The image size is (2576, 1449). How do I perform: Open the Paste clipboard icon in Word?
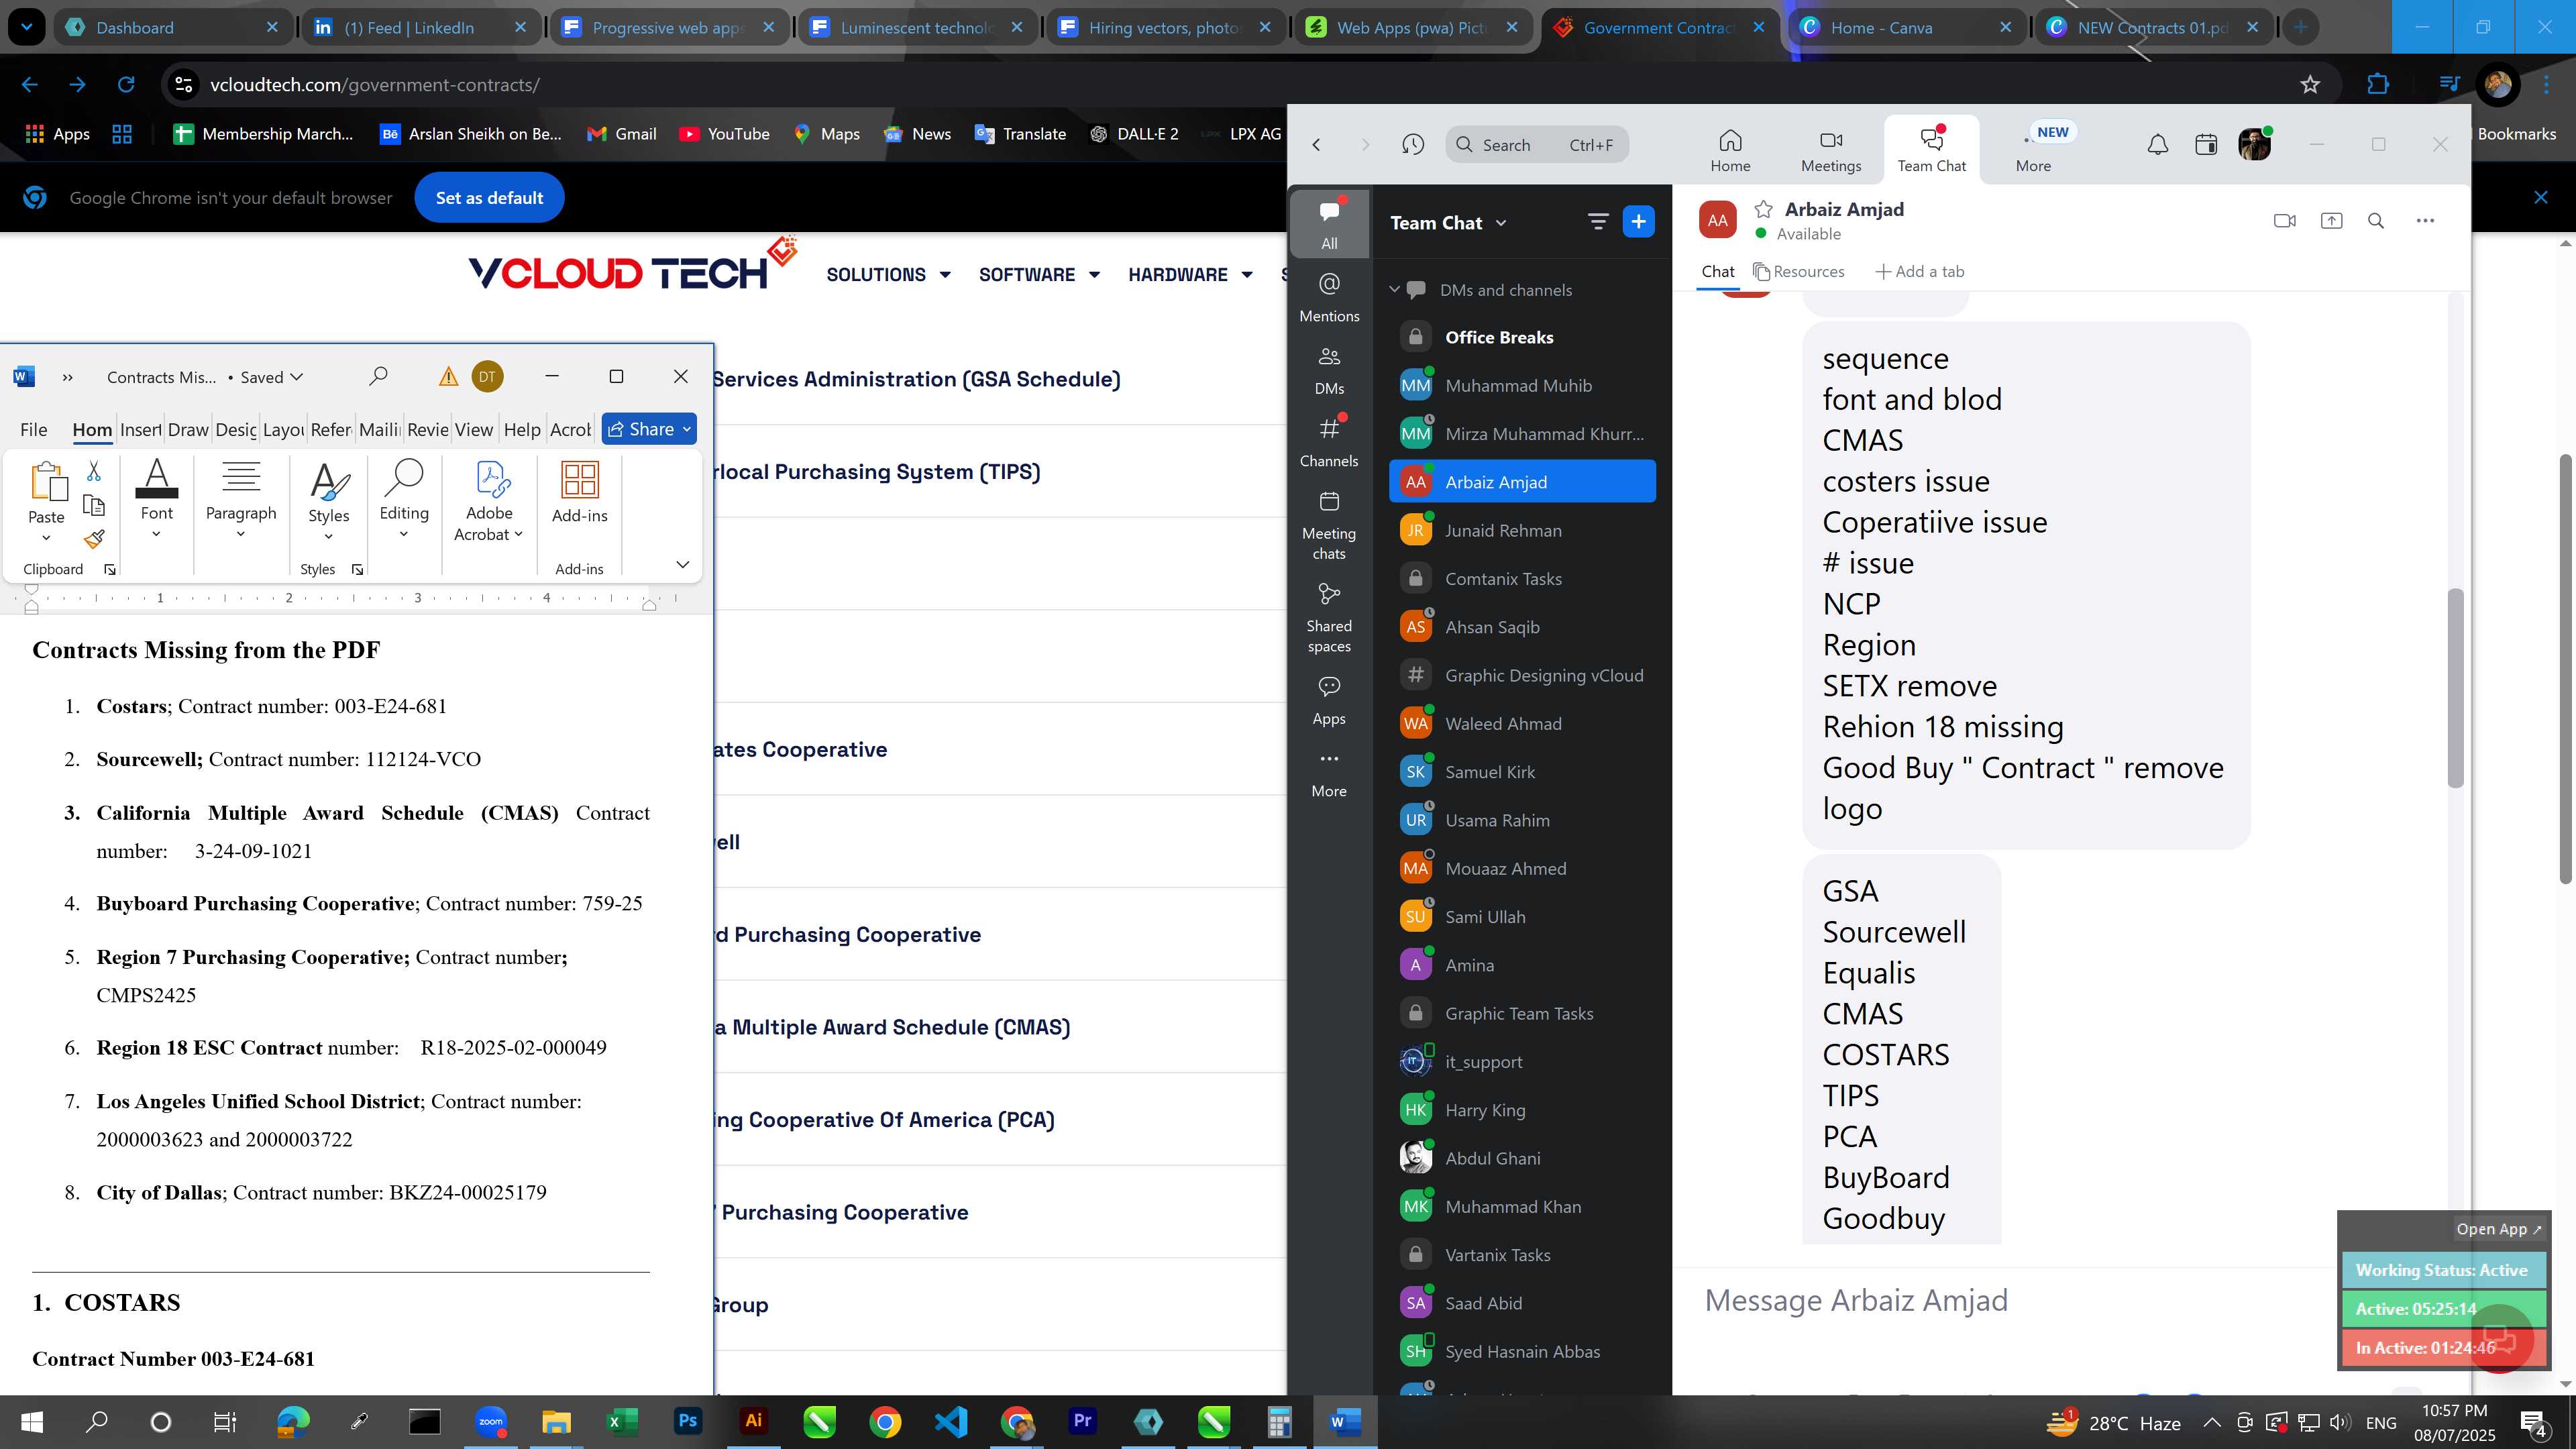[x=47, y=482]
